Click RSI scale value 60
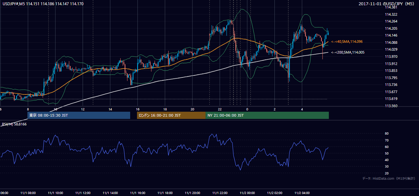The width and height of the screenshot is (419, 196). pos(387,147)
